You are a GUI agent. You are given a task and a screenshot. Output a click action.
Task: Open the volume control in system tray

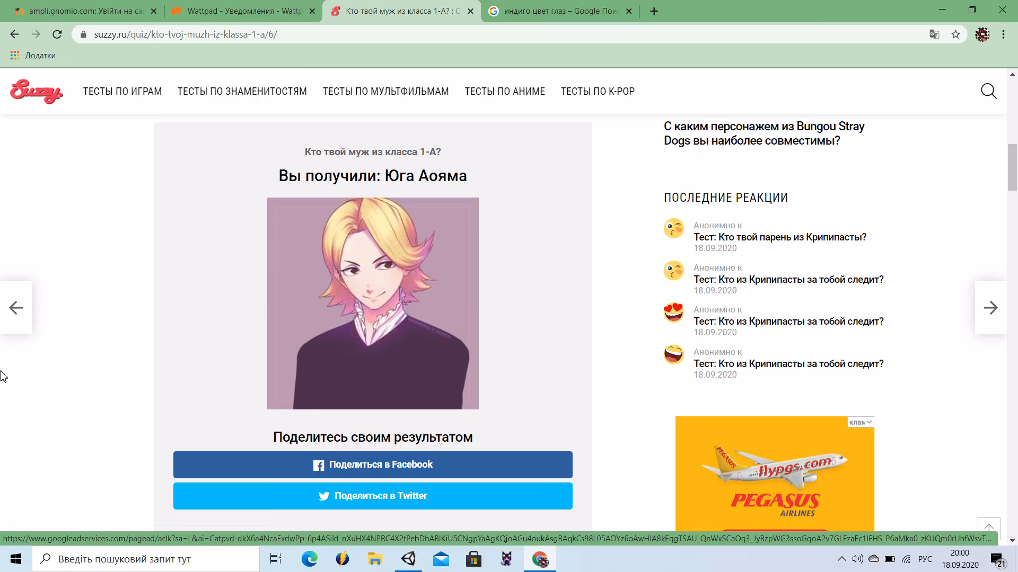click(x=857, y=559)
